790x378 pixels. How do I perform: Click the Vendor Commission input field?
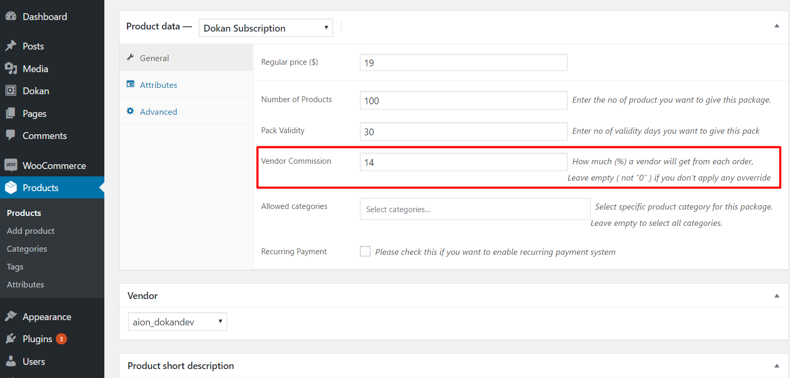pos(464,162)
